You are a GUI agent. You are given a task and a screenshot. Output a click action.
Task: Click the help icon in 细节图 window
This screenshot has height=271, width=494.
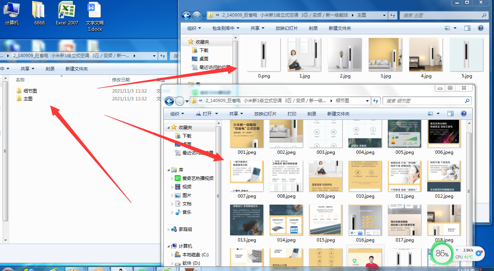[x=464, y=114]
